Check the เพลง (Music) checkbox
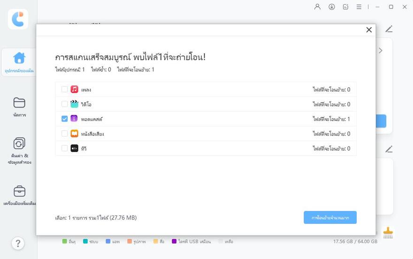Screen dimensions: 413x259 65,90
